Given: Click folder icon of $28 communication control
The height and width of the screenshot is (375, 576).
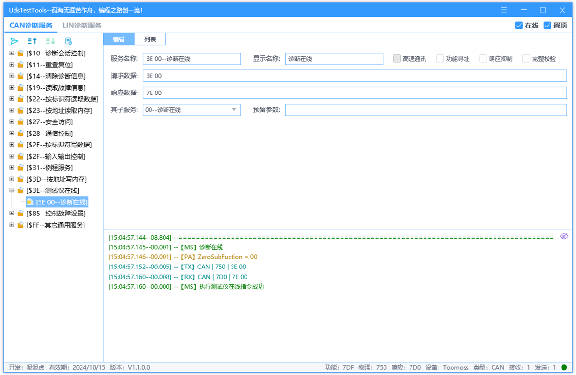Looking at the screenshot, I should 21,134.
